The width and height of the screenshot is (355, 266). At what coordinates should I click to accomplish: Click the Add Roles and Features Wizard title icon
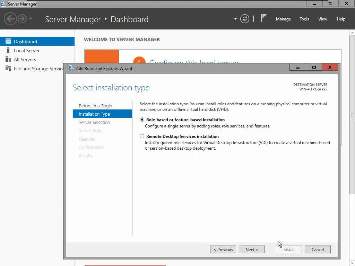71,68
